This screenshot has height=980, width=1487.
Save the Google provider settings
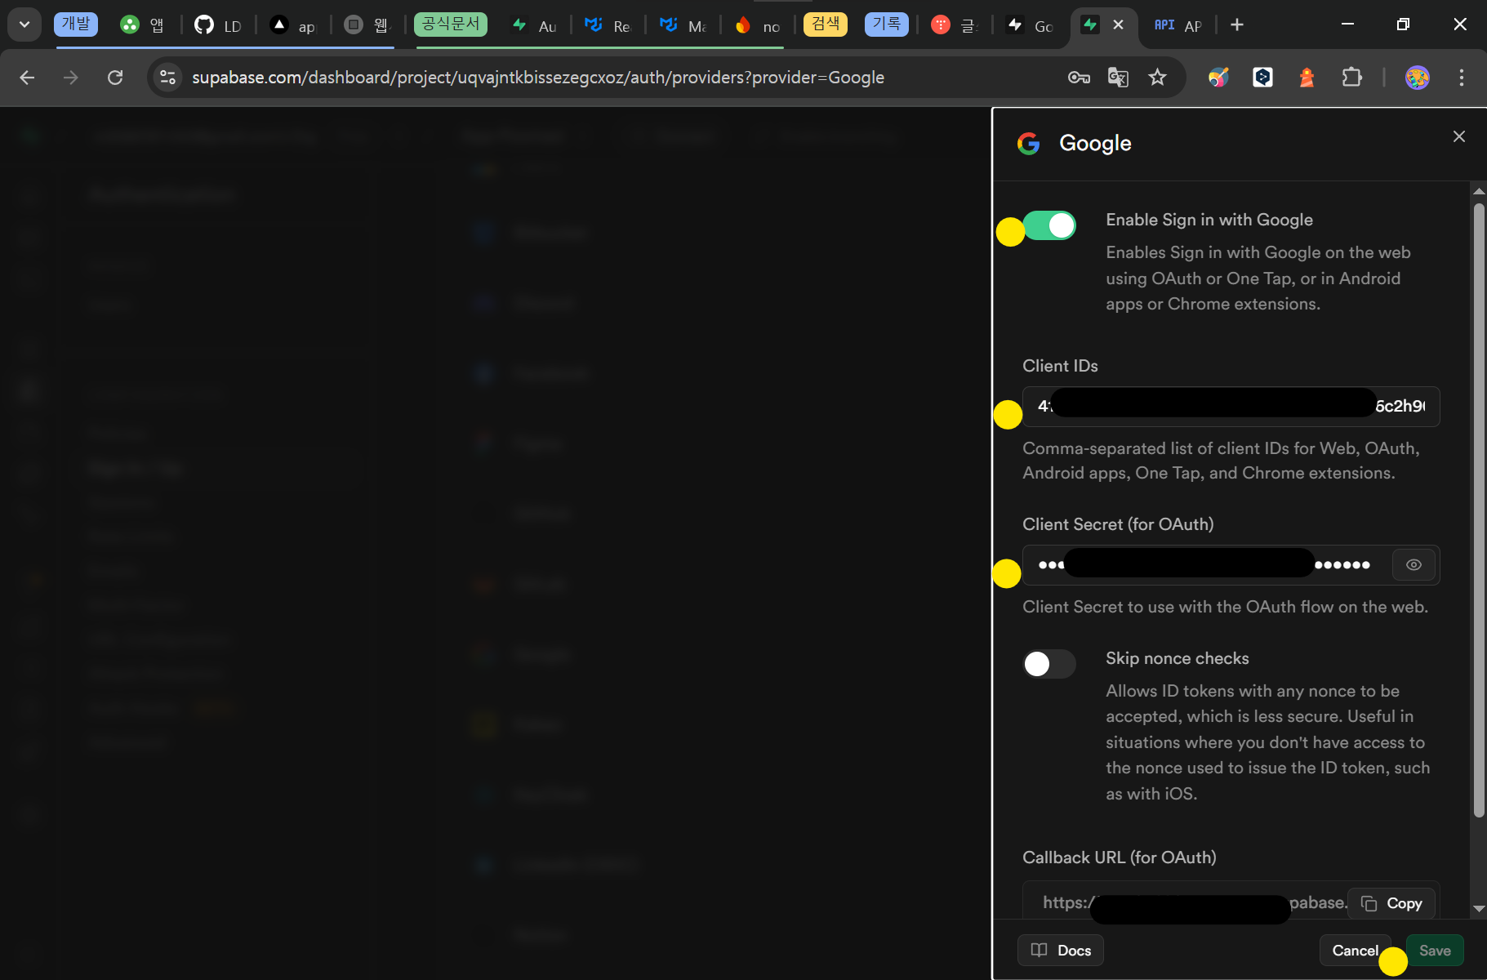click(x=1435, y=951)
